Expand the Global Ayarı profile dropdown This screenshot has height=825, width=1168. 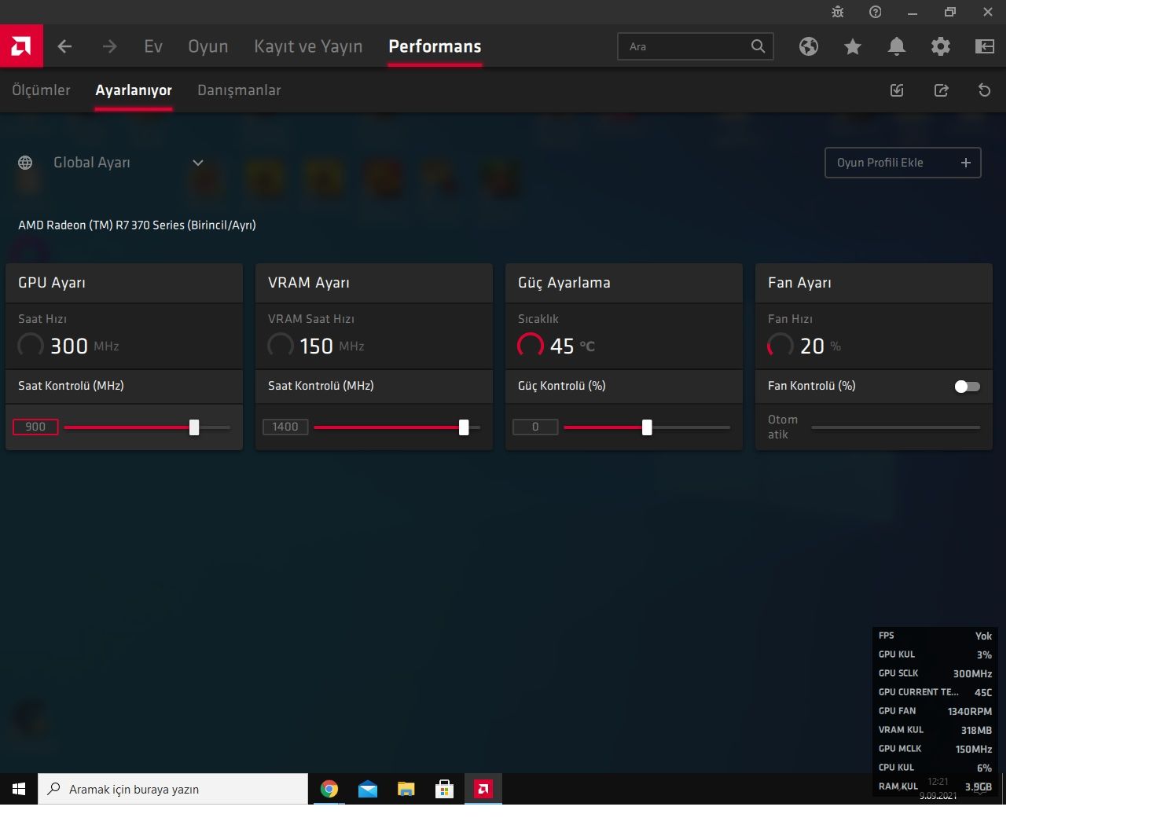coord(198,163)
